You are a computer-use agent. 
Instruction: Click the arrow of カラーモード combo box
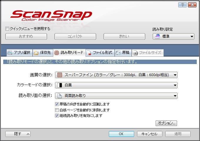pos(175,85)
